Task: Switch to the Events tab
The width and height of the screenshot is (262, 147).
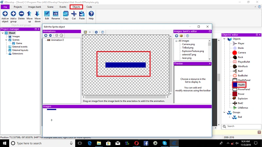Action: [x=63, y=7]
